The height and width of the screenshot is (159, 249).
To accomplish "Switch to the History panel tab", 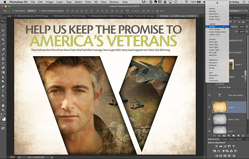I will click(237, 18).
